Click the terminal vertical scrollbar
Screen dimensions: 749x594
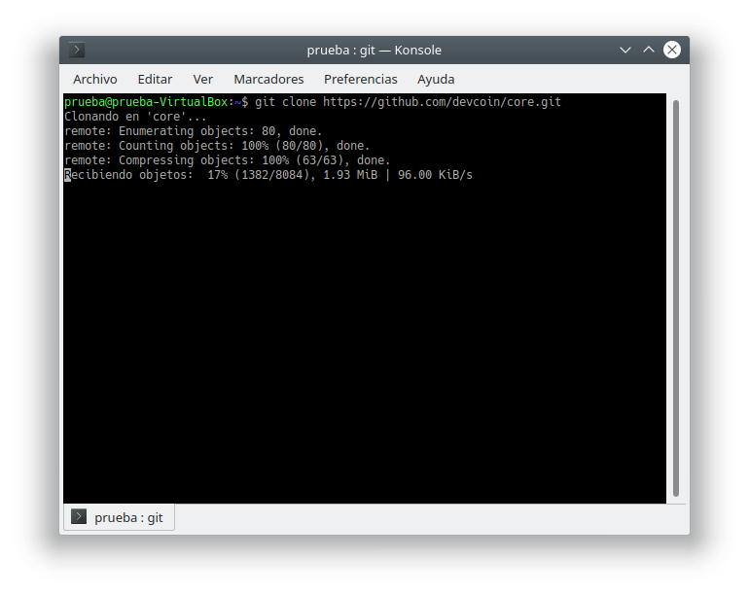pos(675,297)
